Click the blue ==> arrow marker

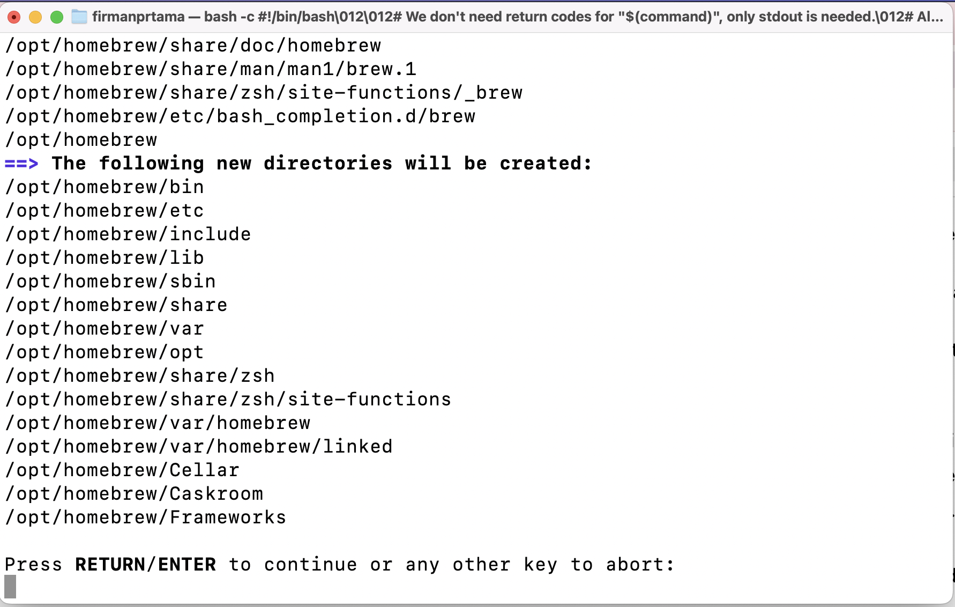pos(21,164)
